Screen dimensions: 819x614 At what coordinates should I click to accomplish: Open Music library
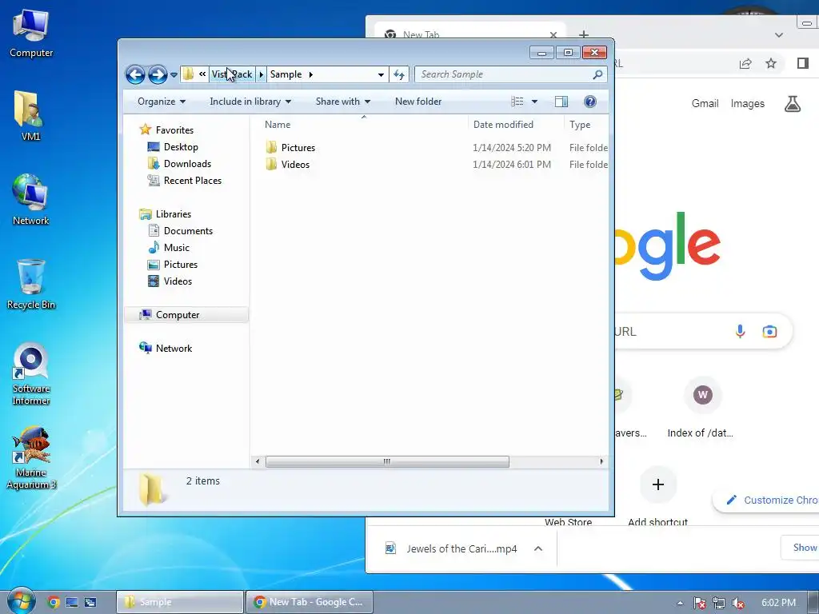click(x=177, y=248)
